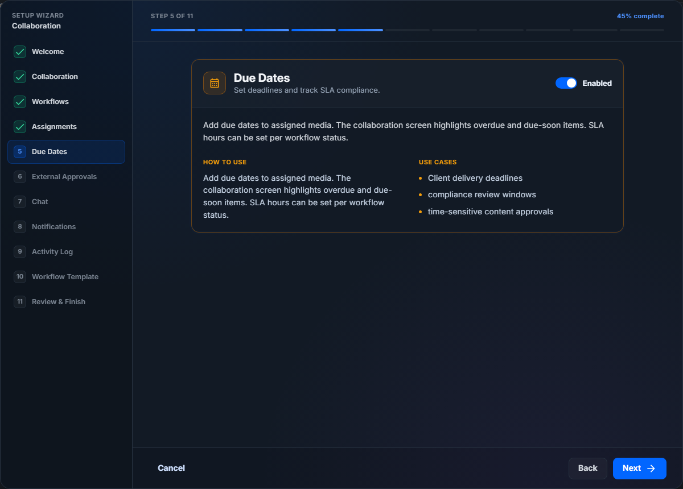Click the Next button
The image size is (683, 489).
(x=640, y=469)
